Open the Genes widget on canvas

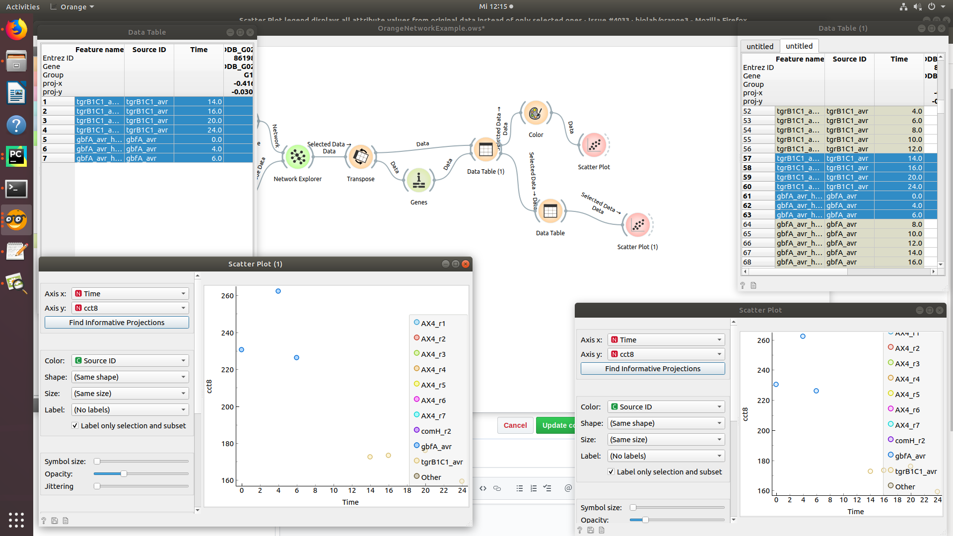click(419, 180)
